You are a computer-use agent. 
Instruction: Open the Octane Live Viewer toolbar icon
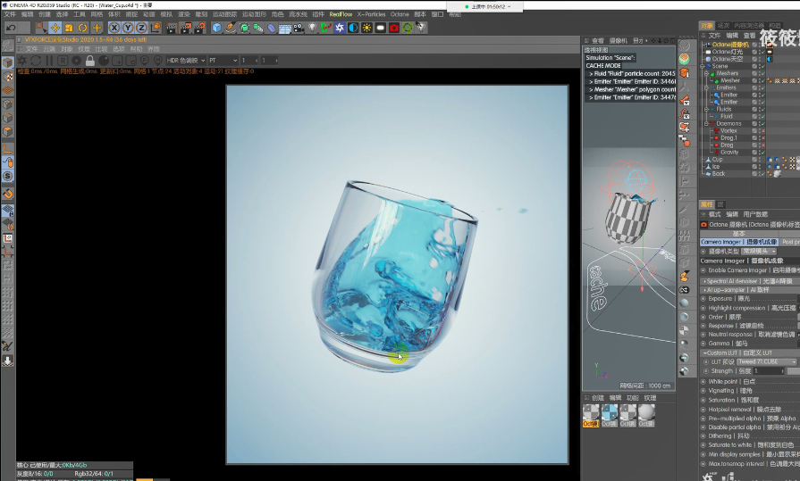pyautogui.click(x=340, y=28)
